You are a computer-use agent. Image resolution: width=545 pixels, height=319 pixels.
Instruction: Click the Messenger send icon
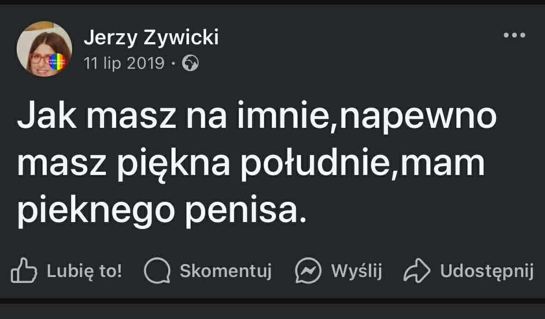308,271
